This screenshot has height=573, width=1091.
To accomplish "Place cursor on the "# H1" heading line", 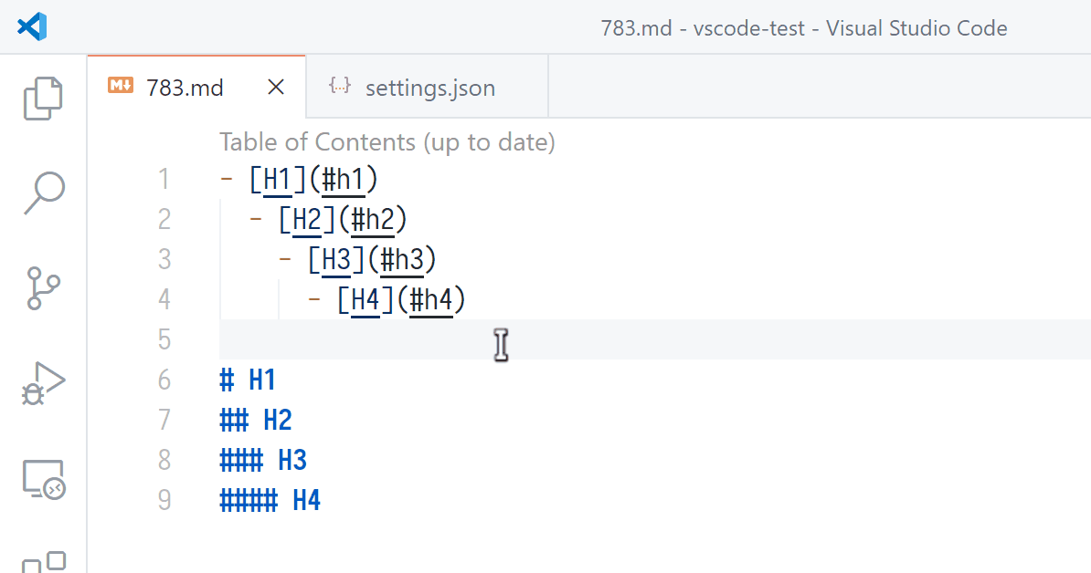I will coord(249,380).
